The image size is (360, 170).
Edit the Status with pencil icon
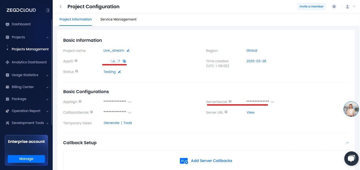tap(119, 72)
